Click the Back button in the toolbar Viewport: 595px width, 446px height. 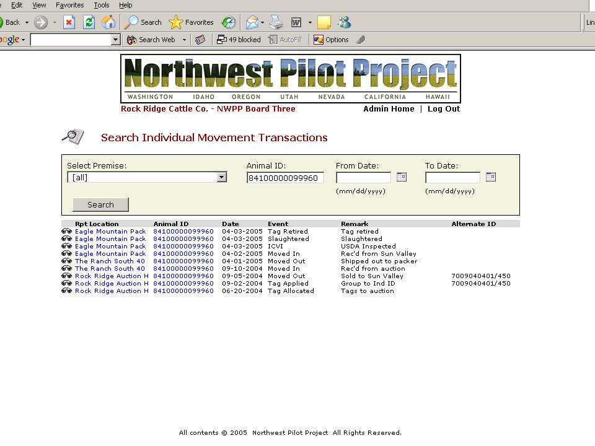click(x=11, y=22)
